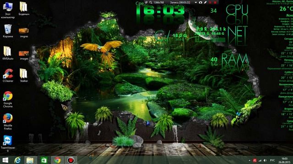The height and width of the screenshot is (164, 293).
Task: Click the CPU meter widget label
Action: (x=237, y=10)
